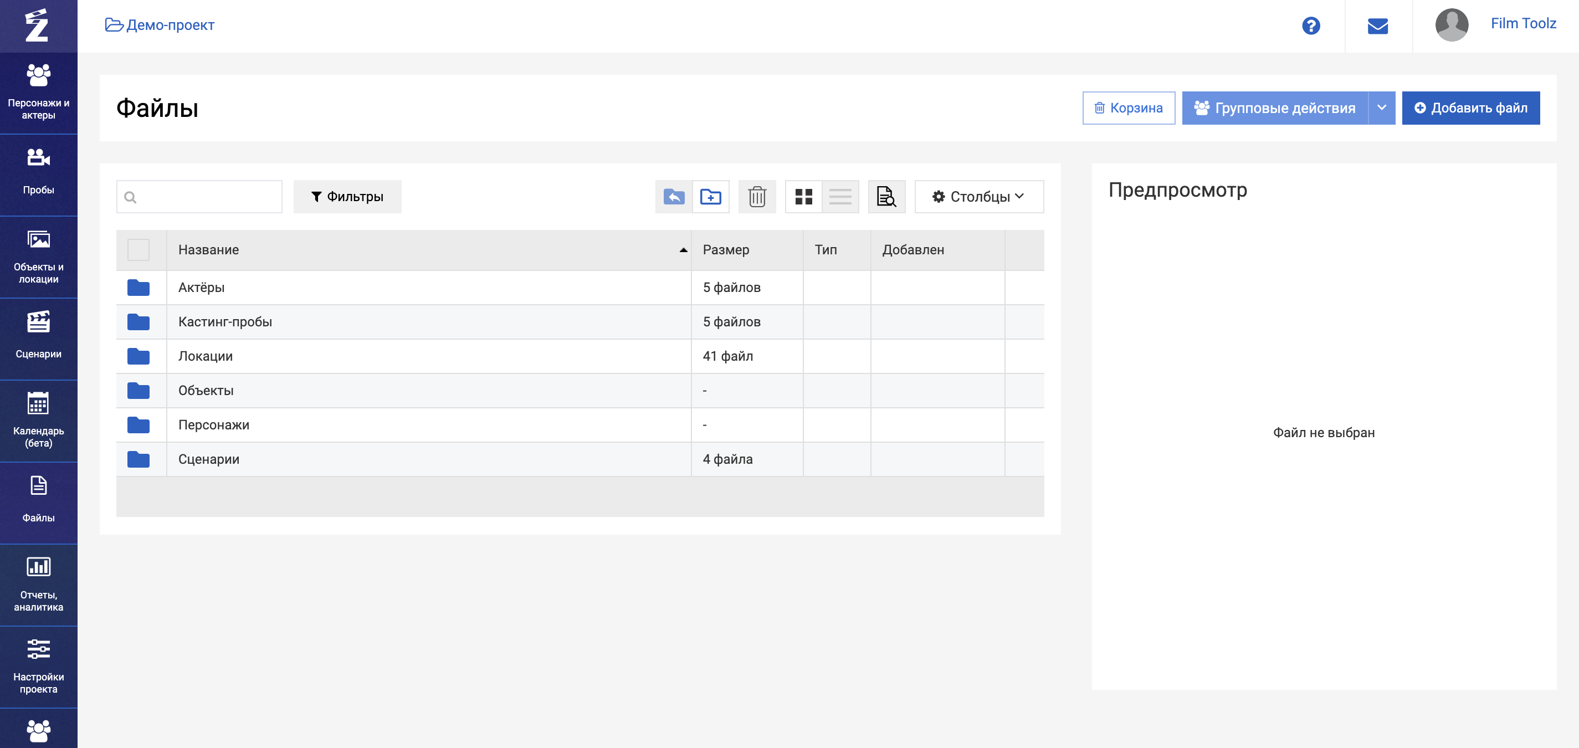Go to Объекты и локации section
This screenshot has height=748, width=1579.
pos(39,257)
